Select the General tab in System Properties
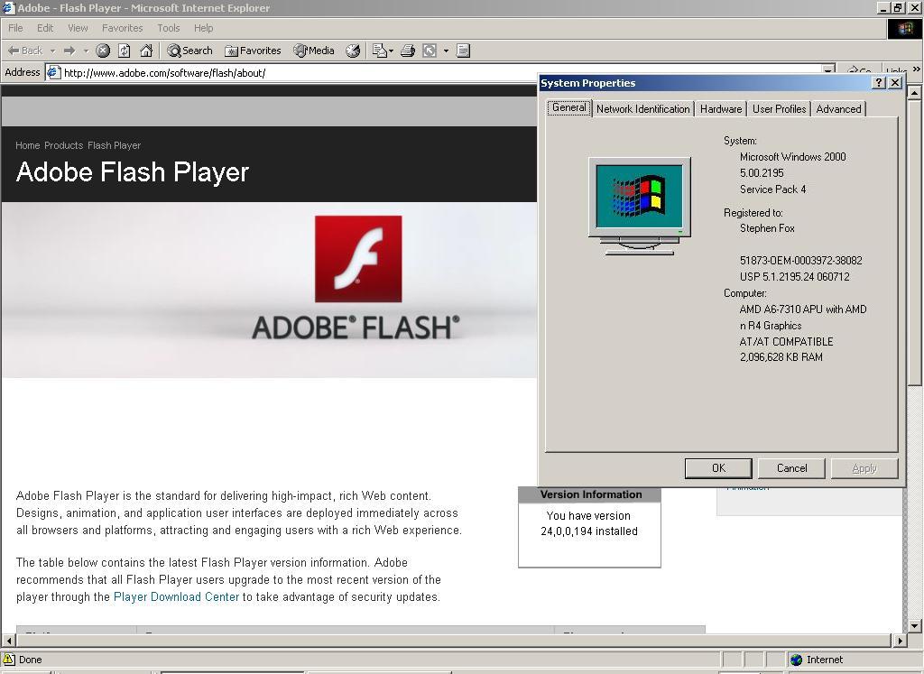 click(x=569, y=107)
